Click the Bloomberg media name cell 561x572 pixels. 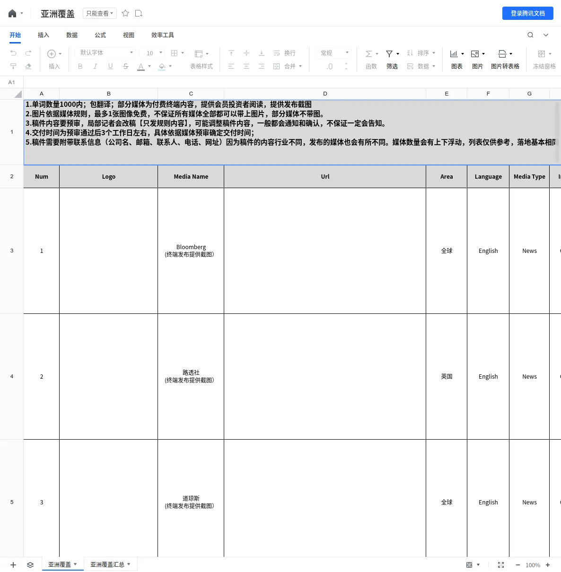click(191, 251)
